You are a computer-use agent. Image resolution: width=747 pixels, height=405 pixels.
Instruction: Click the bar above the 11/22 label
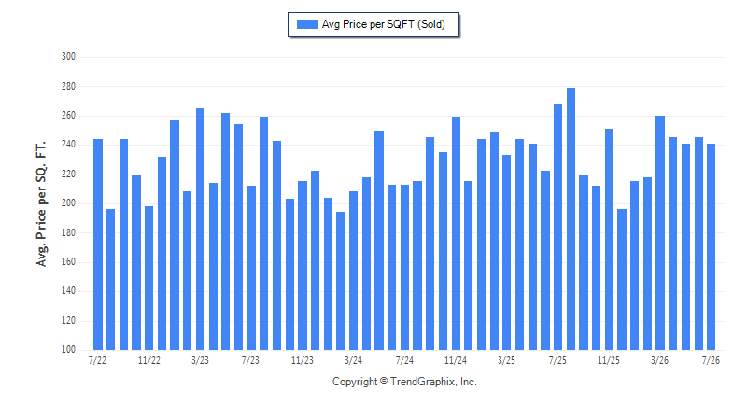click(x=149, y=278)
